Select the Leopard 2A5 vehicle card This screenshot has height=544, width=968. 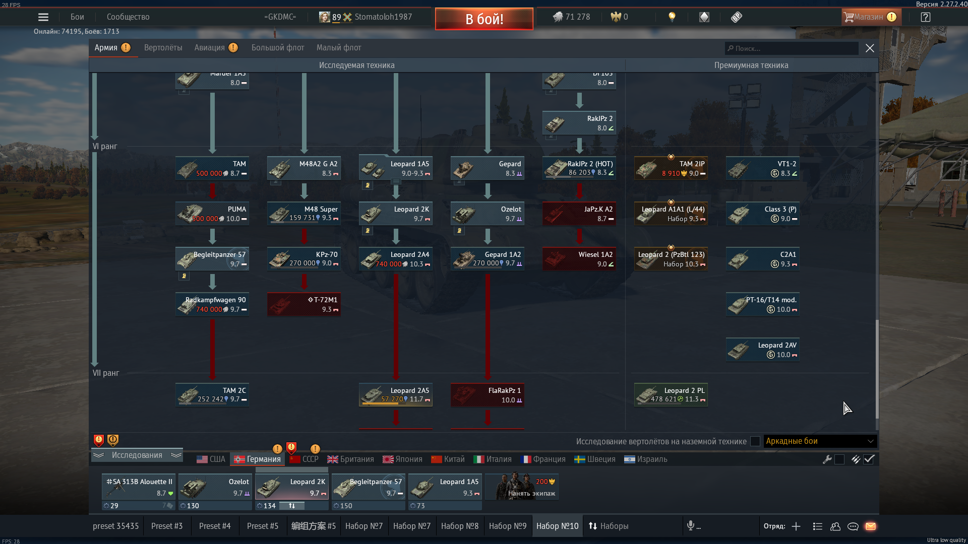[396, 395]
